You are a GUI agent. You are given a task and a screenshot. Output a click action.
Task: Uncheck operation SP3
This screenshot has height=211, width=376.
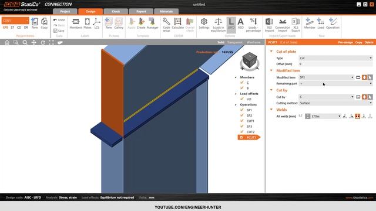tap(242, 127)
